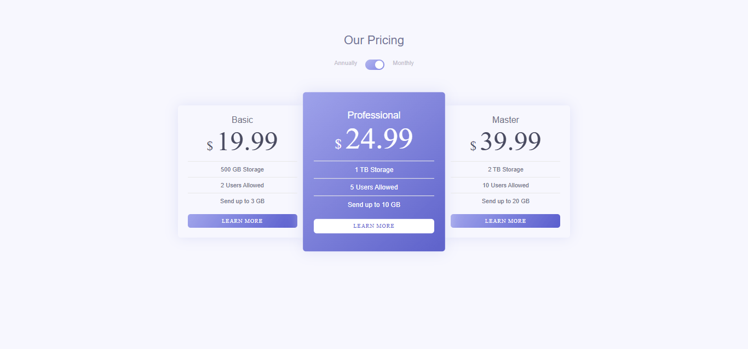
Task: Click Learn More on the Master plan
Action: click(505, 221)
